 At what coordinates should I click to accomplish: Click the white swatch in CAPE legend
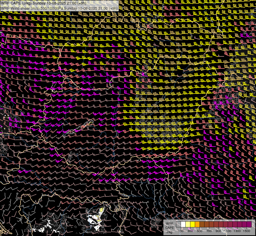click(x=183, y=224)
